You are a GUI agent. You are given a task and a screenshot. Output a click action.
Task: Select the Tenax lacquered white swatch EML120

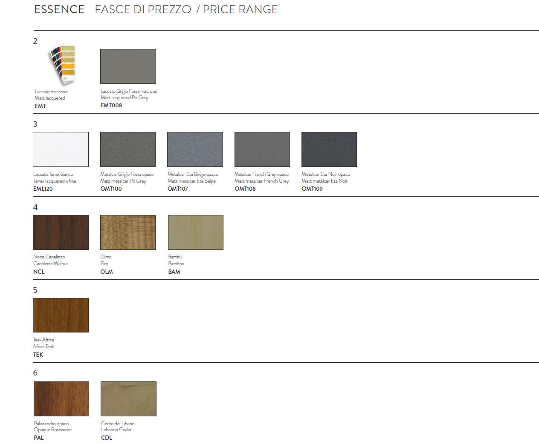click(61, 149)
